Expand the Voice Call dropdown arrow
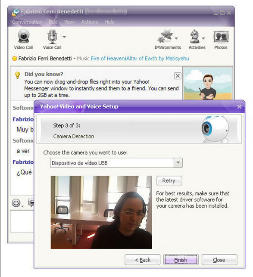This screenshot has width=253, height=277. (x=64, y=37)
